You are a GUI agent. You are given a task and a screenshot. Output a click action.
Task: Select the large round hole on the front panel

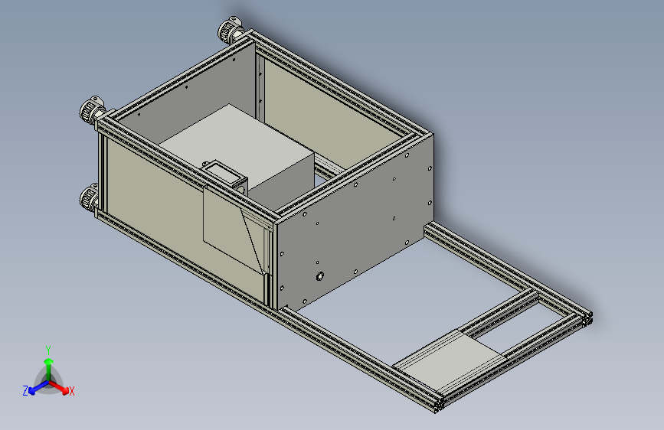tap(319, 276)
